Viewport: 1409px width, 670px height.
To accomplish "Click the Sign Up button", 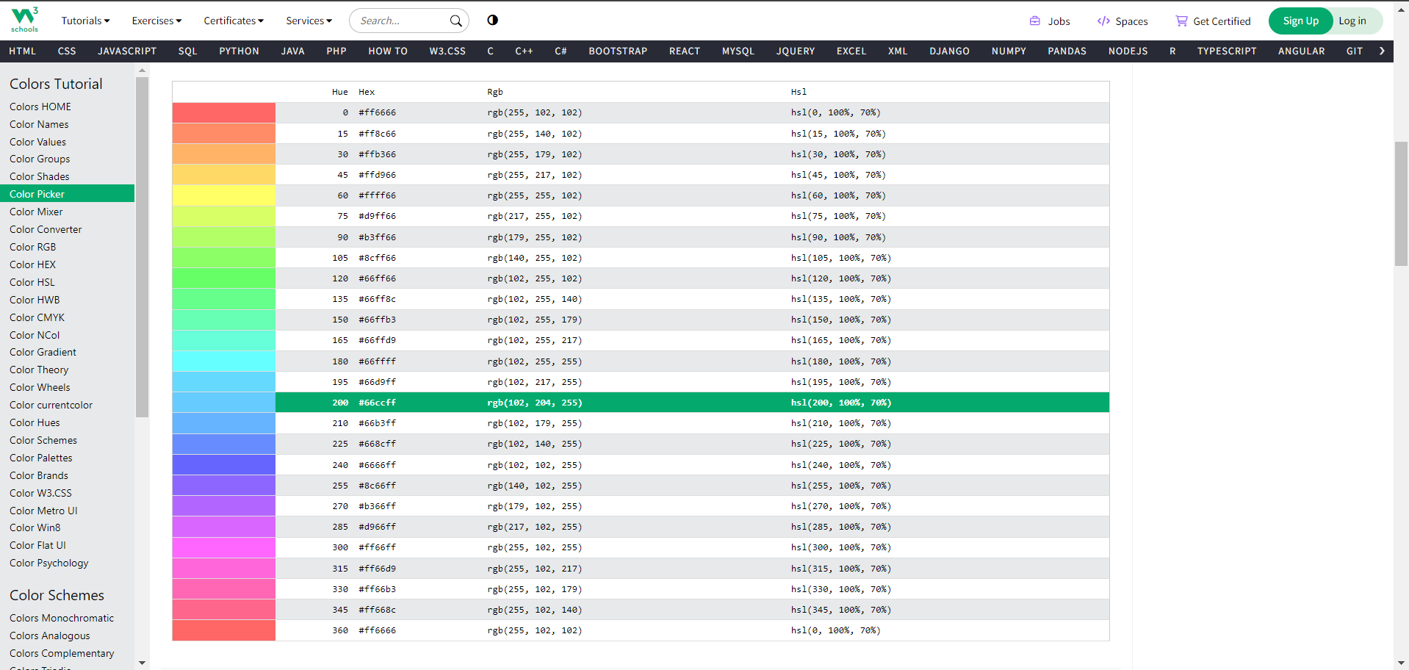I will pyautogui.click(x=1300, y=21).
